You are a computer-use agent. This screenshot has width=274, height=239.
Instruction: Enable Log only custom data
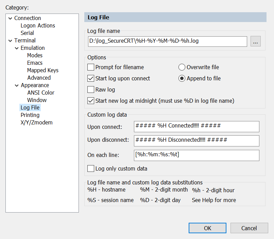pyautogui.click(x=91, y=168)
